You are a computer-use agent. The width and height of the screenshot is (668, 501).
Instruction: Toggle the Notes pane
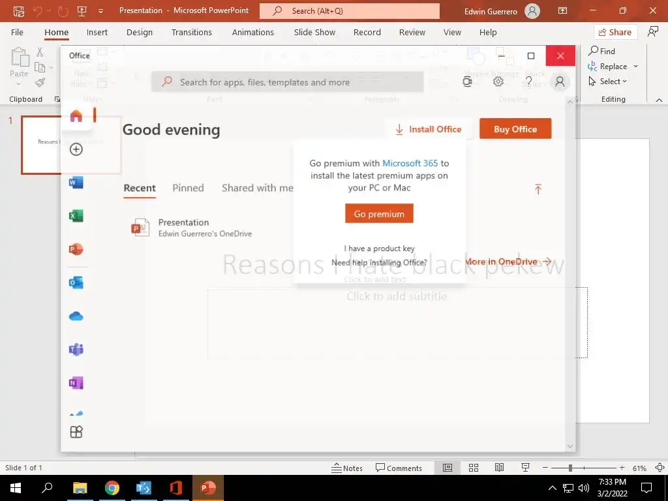click(347, 468)
